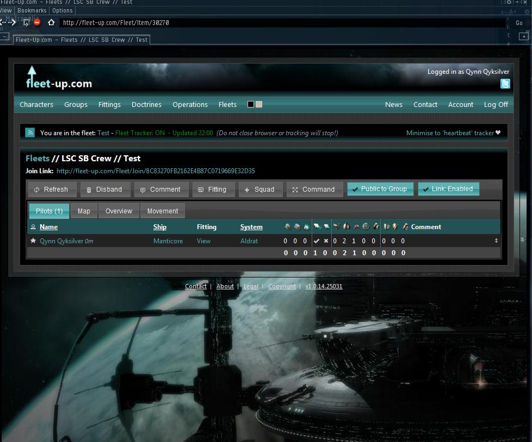
Task: Click the Disband button
Action: (x=105, y=190)
